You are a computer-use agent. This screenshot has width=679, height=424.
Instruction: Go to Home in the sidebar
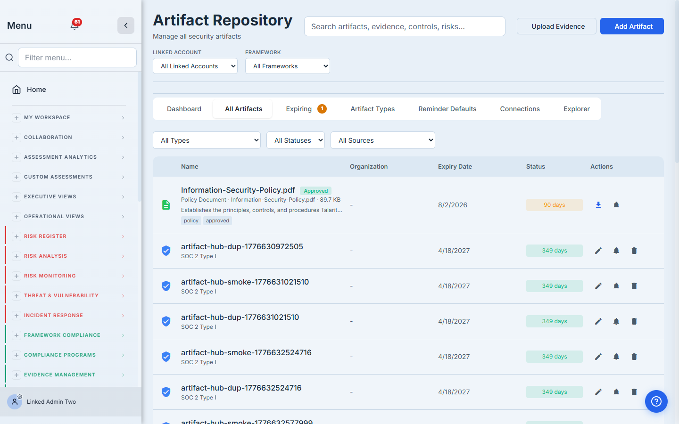69,90
